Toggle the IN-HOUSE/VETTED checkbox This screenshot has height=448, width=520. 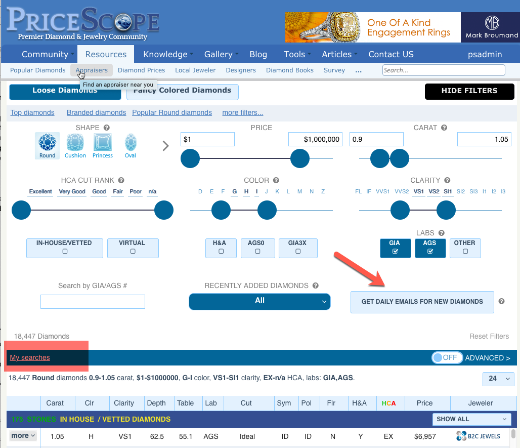65,251
